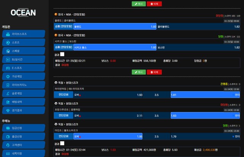Tick the 결과 checkbox under 분데스리가 bets
This screenshot has height=157, width=244.
click(62, 144)
